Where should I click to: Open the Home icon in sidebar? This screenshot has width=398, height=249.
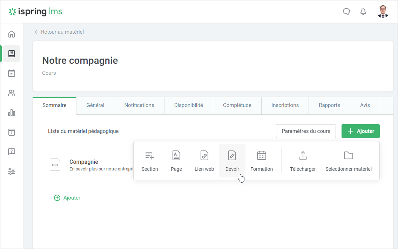12,34
